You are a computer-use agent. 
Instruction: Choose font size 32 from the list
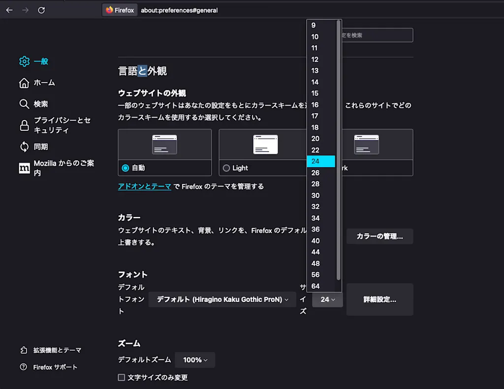pyautogui.click(x=321, y=207)
